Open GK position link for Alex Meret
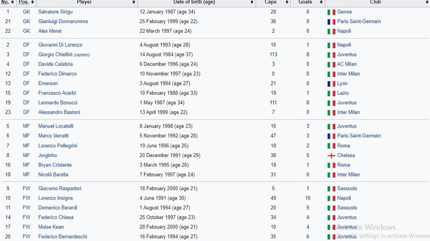This screenshot has height=241, width=430. [x=26, y=31]
